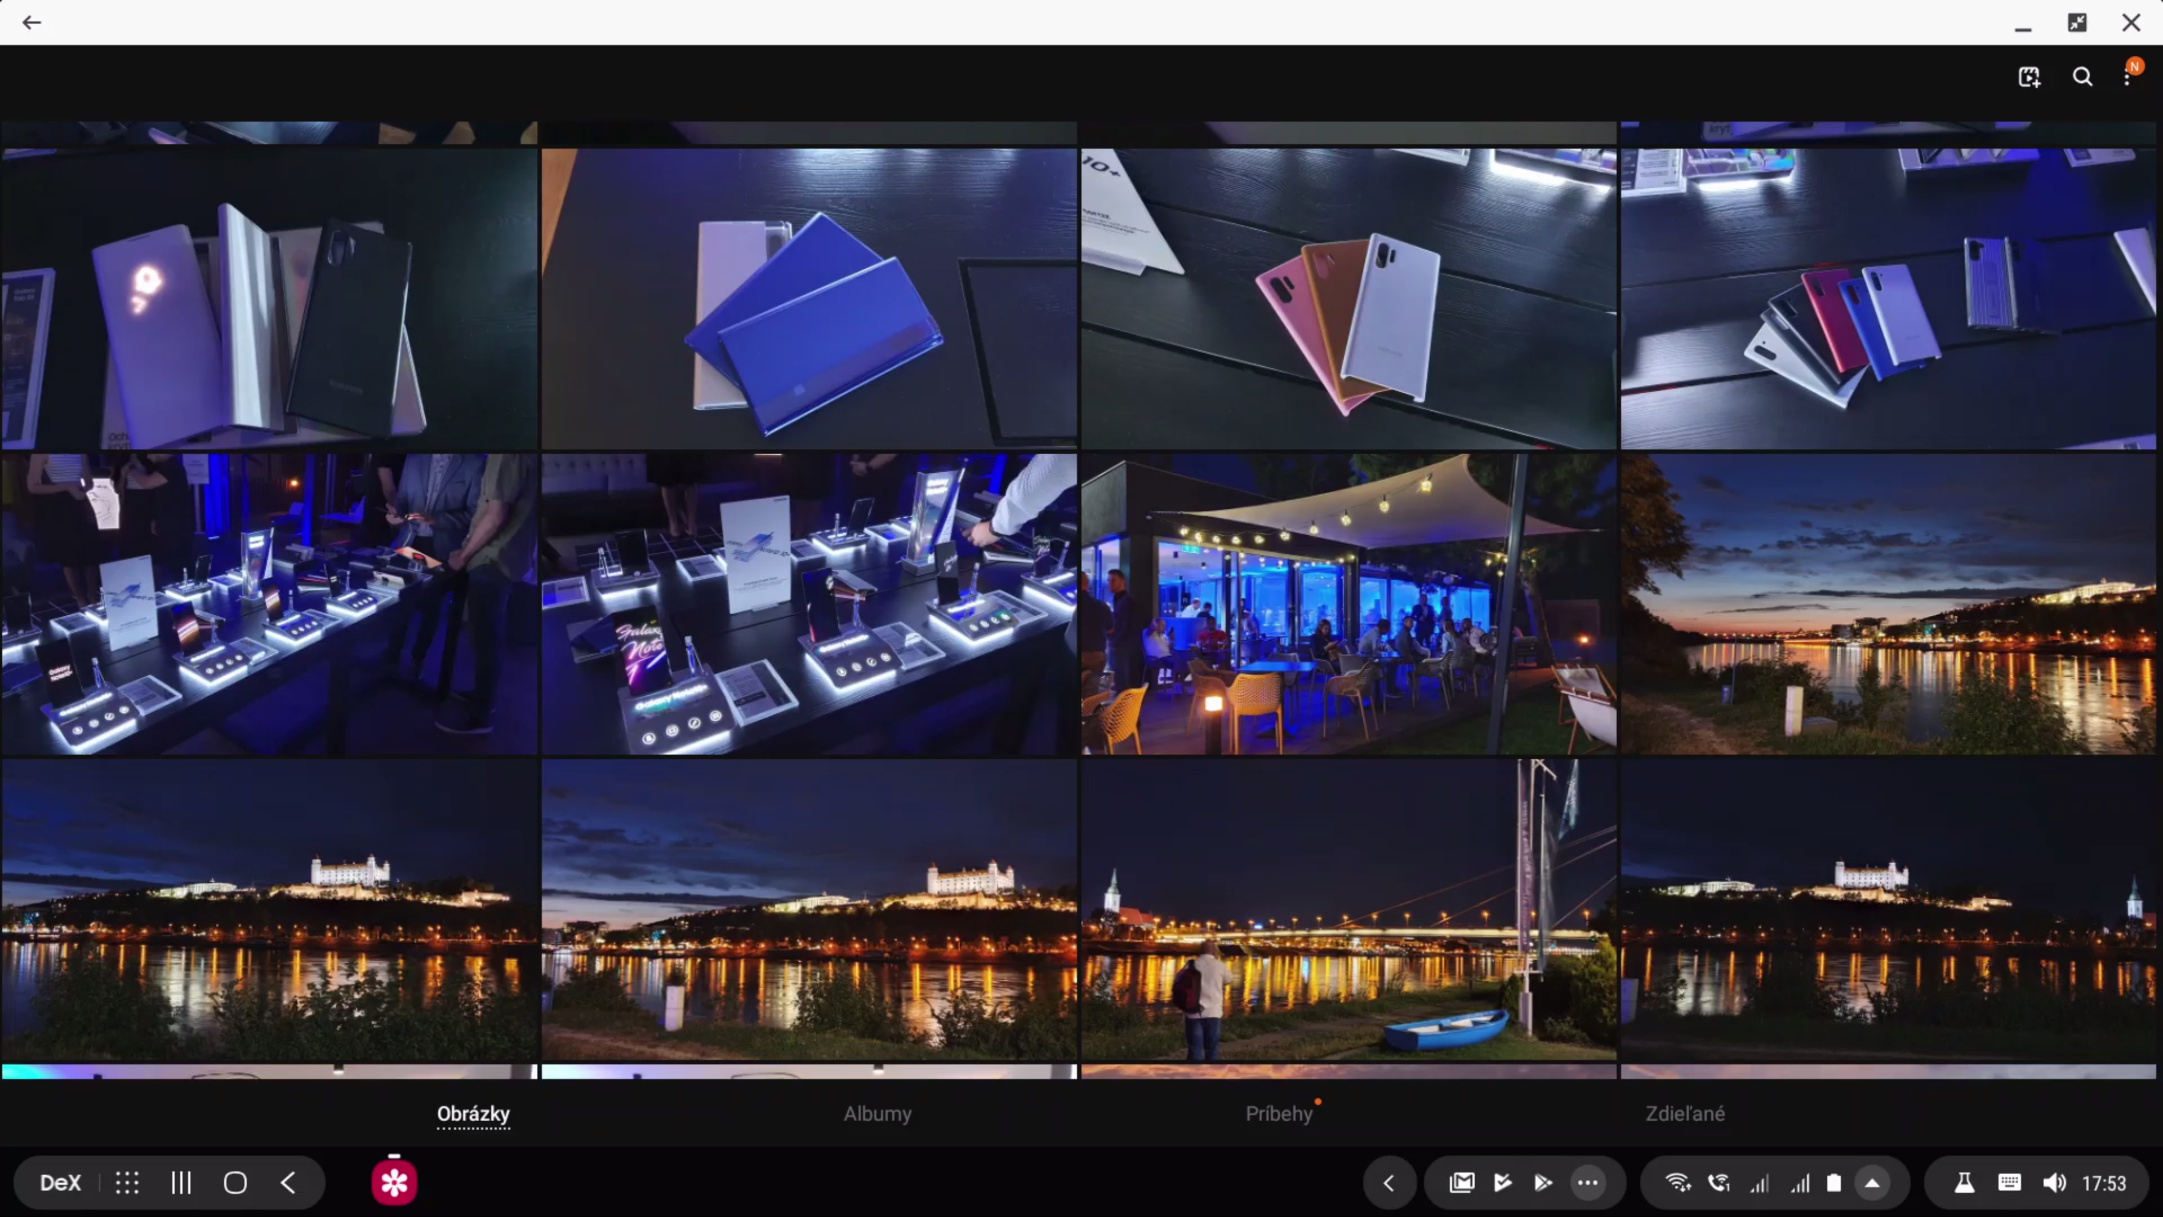
Task: Open the three-dot more options menu
Action: pos(2127,78)
